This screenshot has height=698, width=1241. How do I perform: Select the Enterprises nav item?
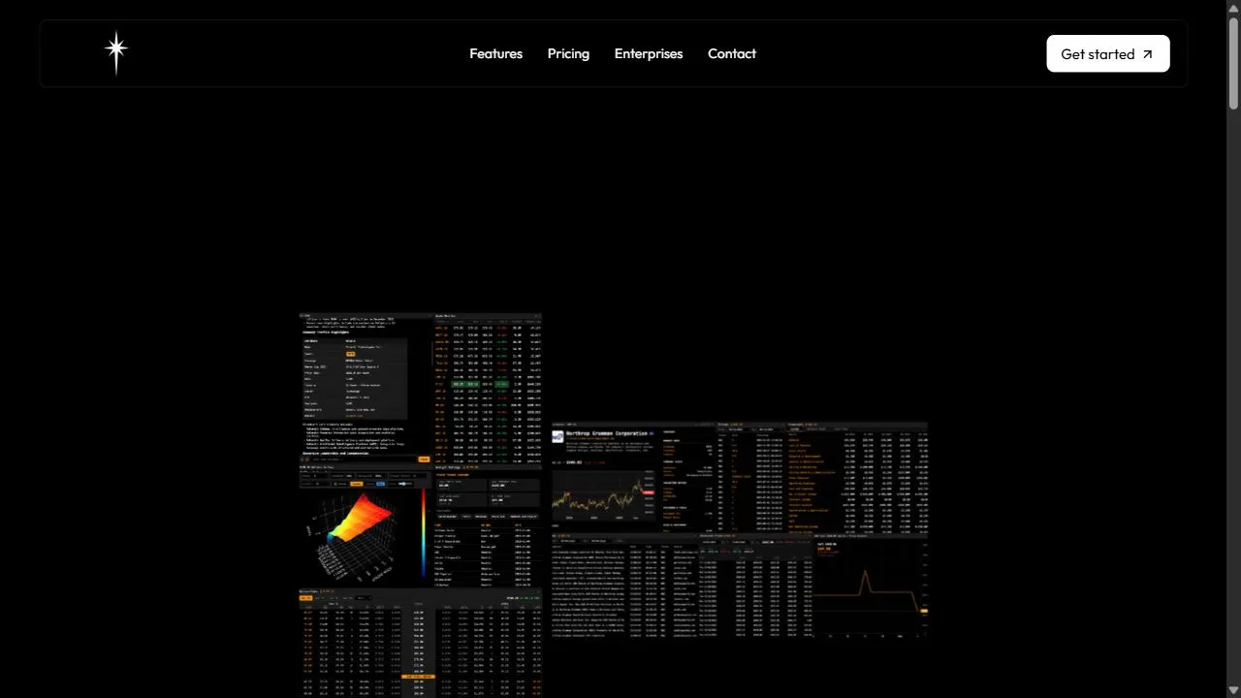649,53
